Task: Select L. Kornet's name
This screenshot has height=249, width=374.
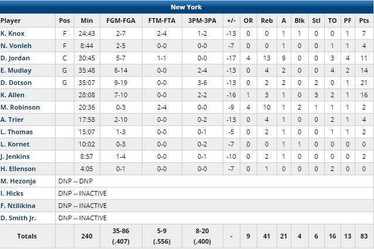Action: tap(15, 144)
